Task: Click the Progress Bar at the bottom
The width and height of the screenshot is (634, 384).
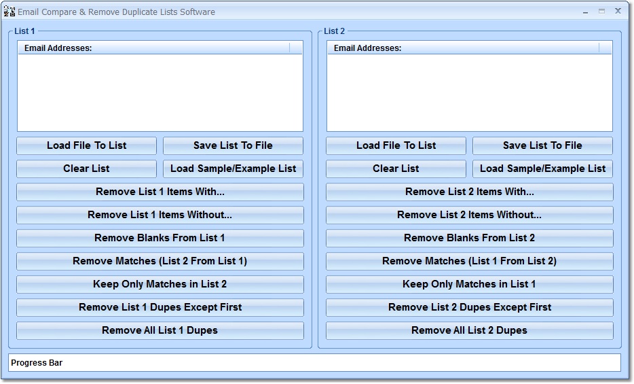Action: pyautogui.click(x=314, y=362)
